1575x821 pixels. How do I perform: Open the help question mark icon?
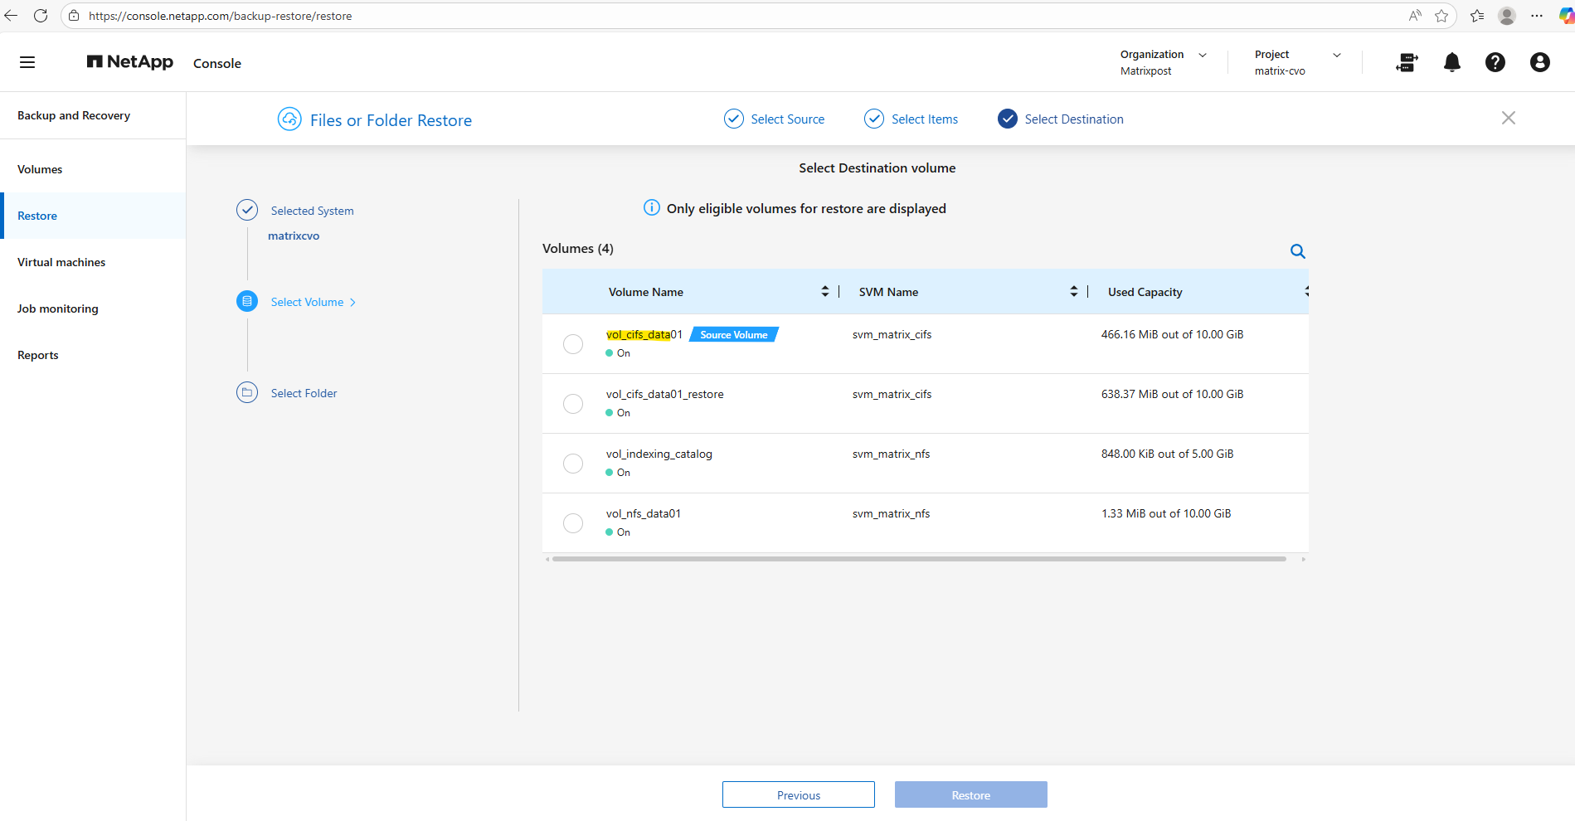pyautogui.click(x=1495, y=62)
